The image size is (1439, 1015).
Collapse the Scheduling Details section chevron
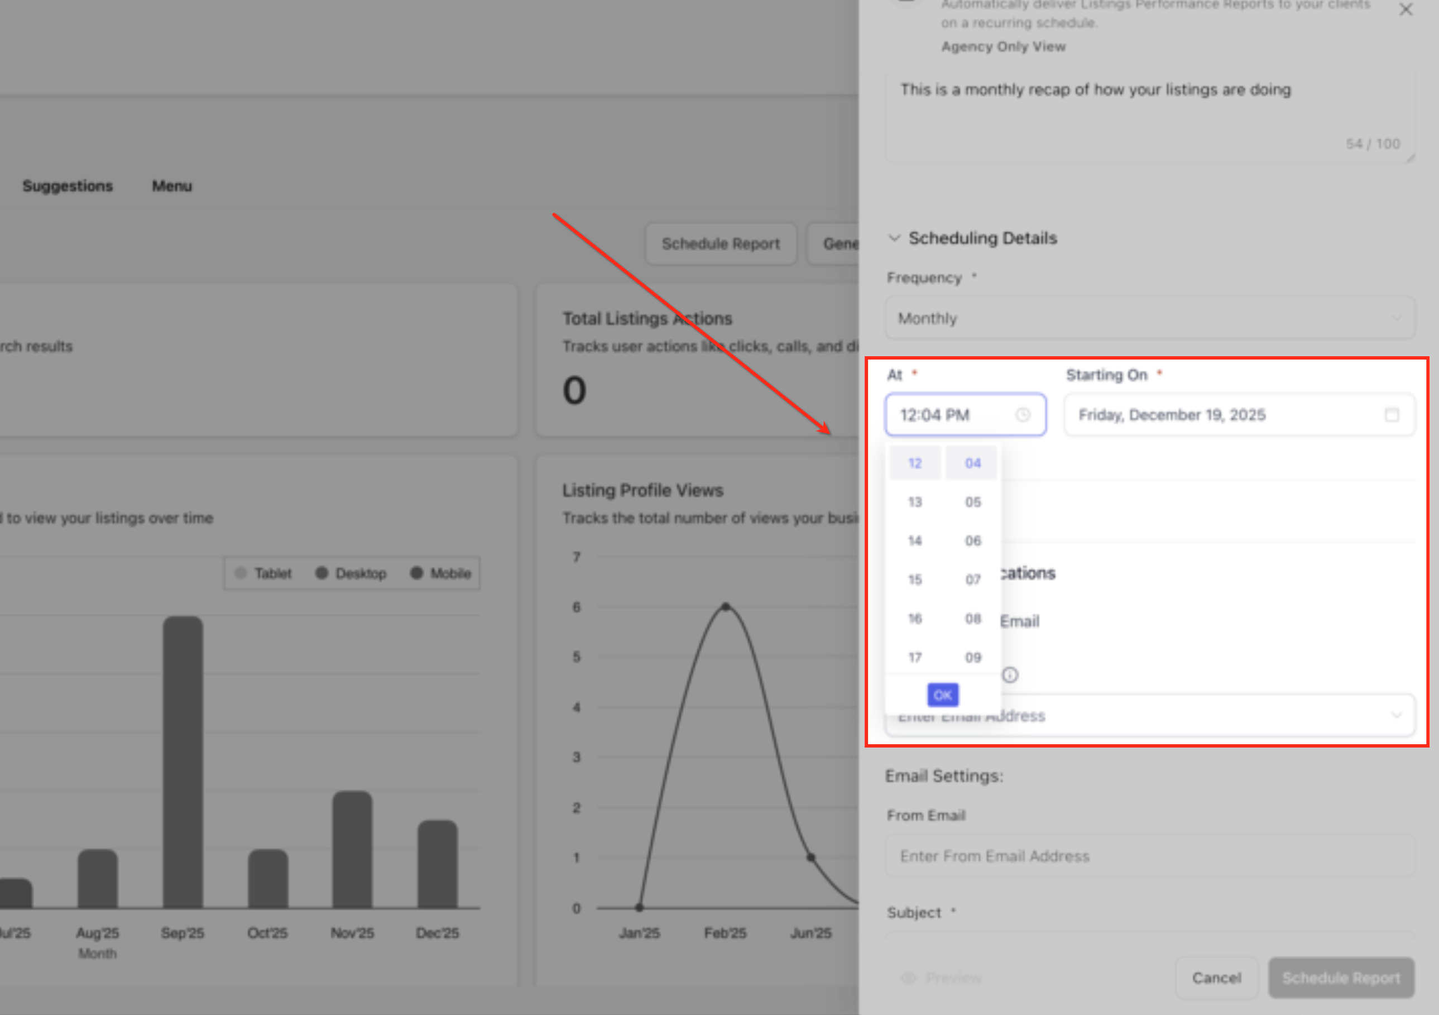pyautogui.click(x=894, y=238)
